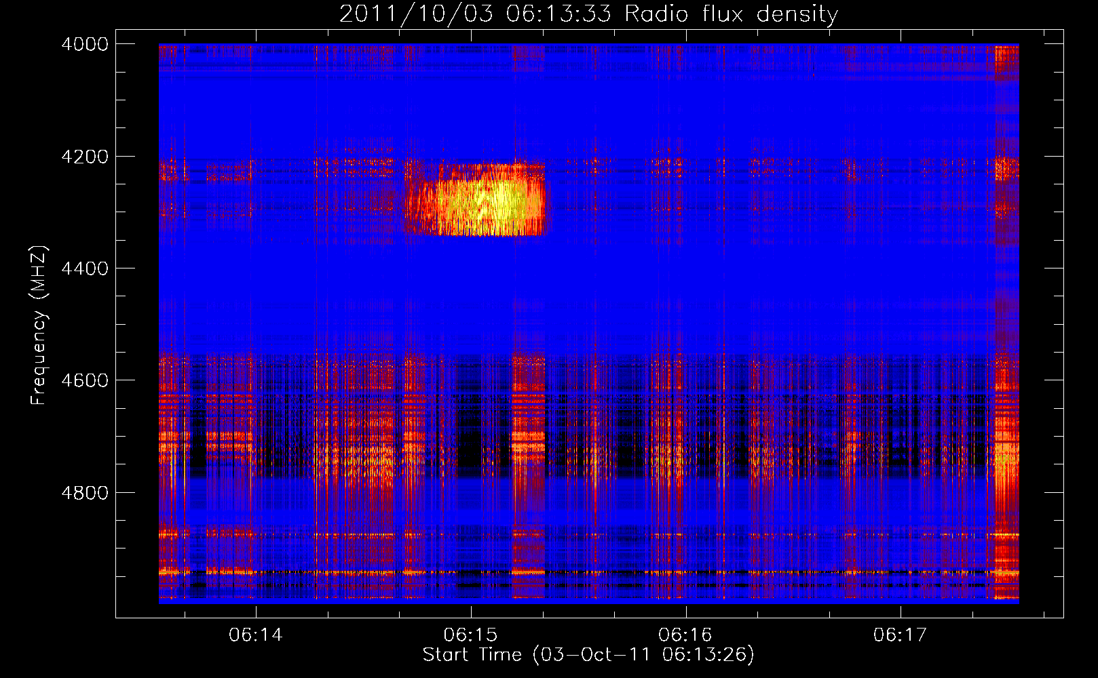The height and width of the screenshot is (678, 1098).
Task: Click the "Frequency (MHZ)" axis label
Action: pos(39,325)
